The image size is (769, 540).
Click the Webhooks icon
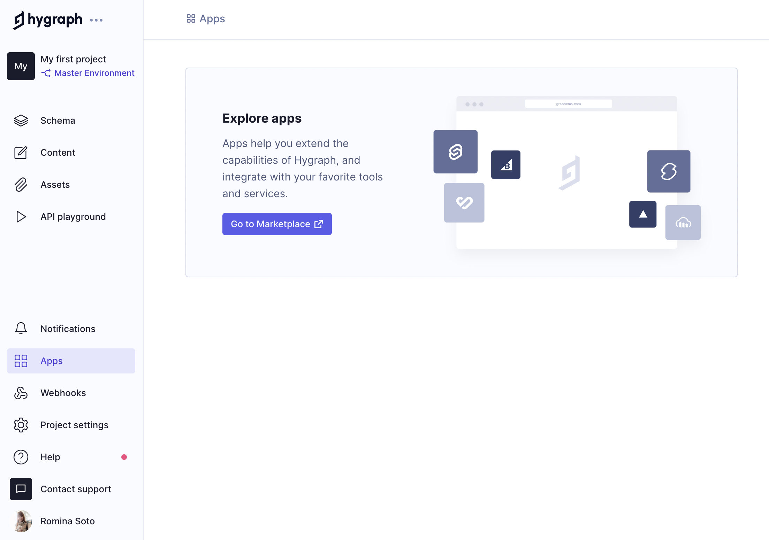coord(21,393)
